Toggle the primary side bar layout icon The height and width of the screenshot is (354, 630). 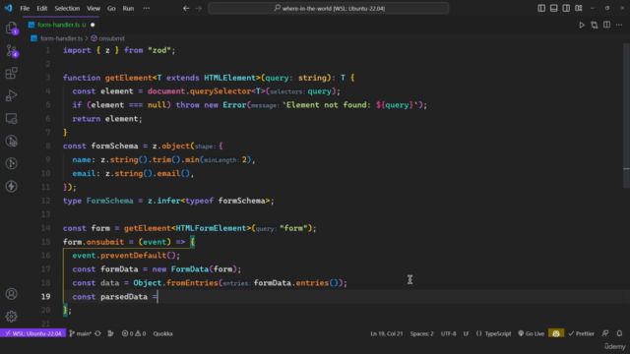point(541,8)
